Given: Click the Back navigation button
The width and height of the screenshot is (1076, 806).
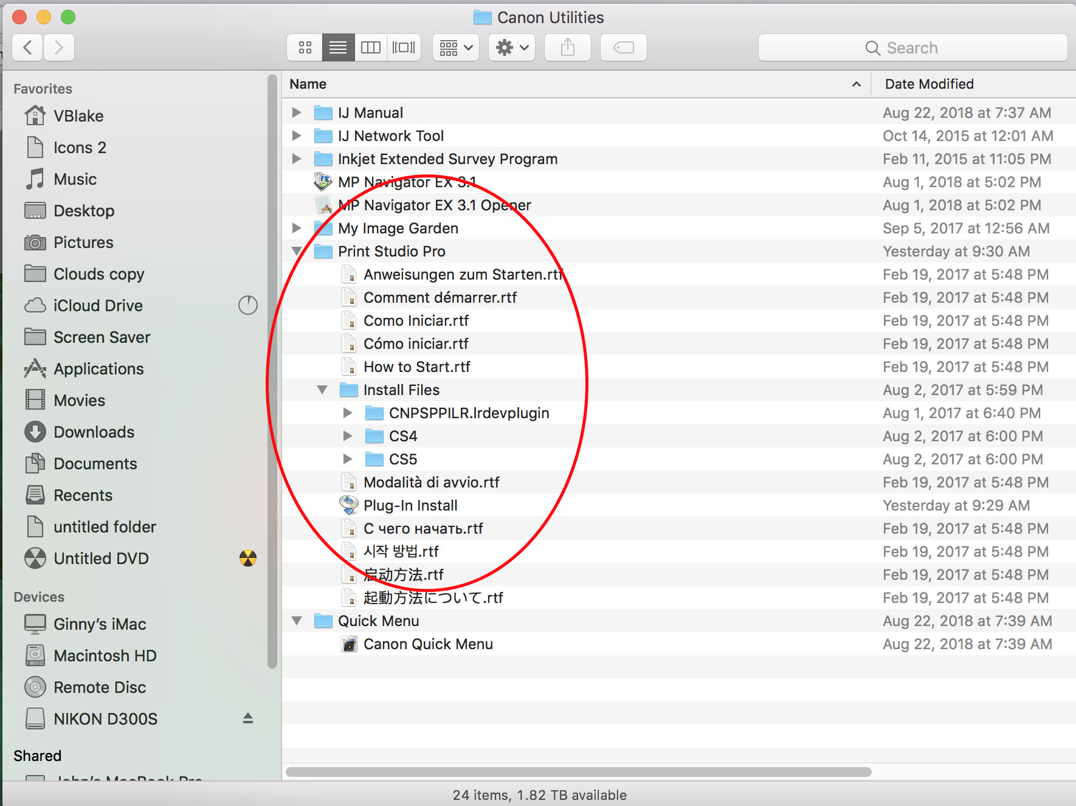Looking at the screenshot, I should 27,47.
